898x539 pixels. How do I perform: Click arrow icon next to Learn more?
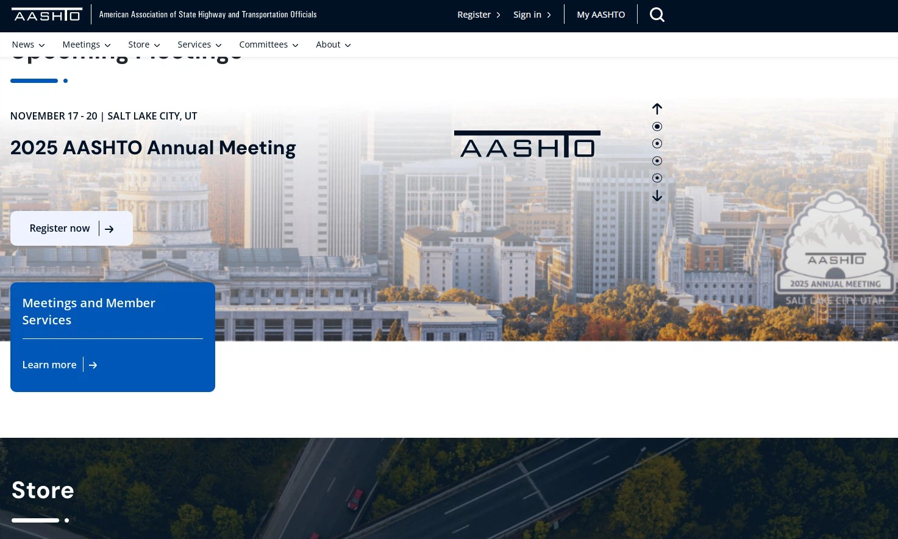(x=93, y=365)
